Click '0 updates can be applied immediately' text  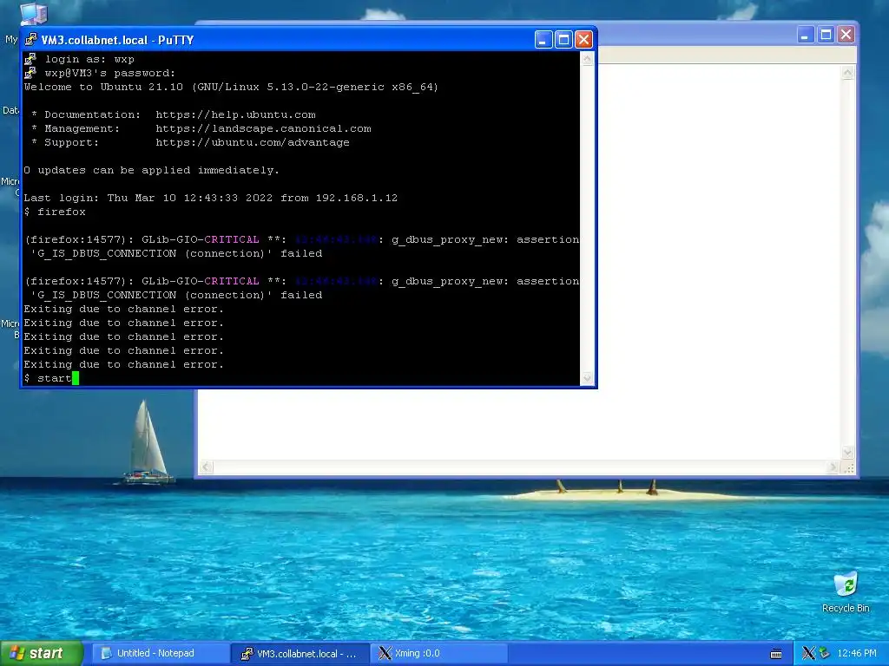[x=151, y=171]
